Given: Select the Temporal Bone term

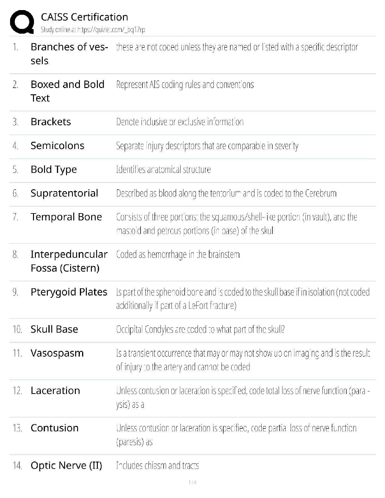Looking at the screenshot, I should click(x=66, y=217).
